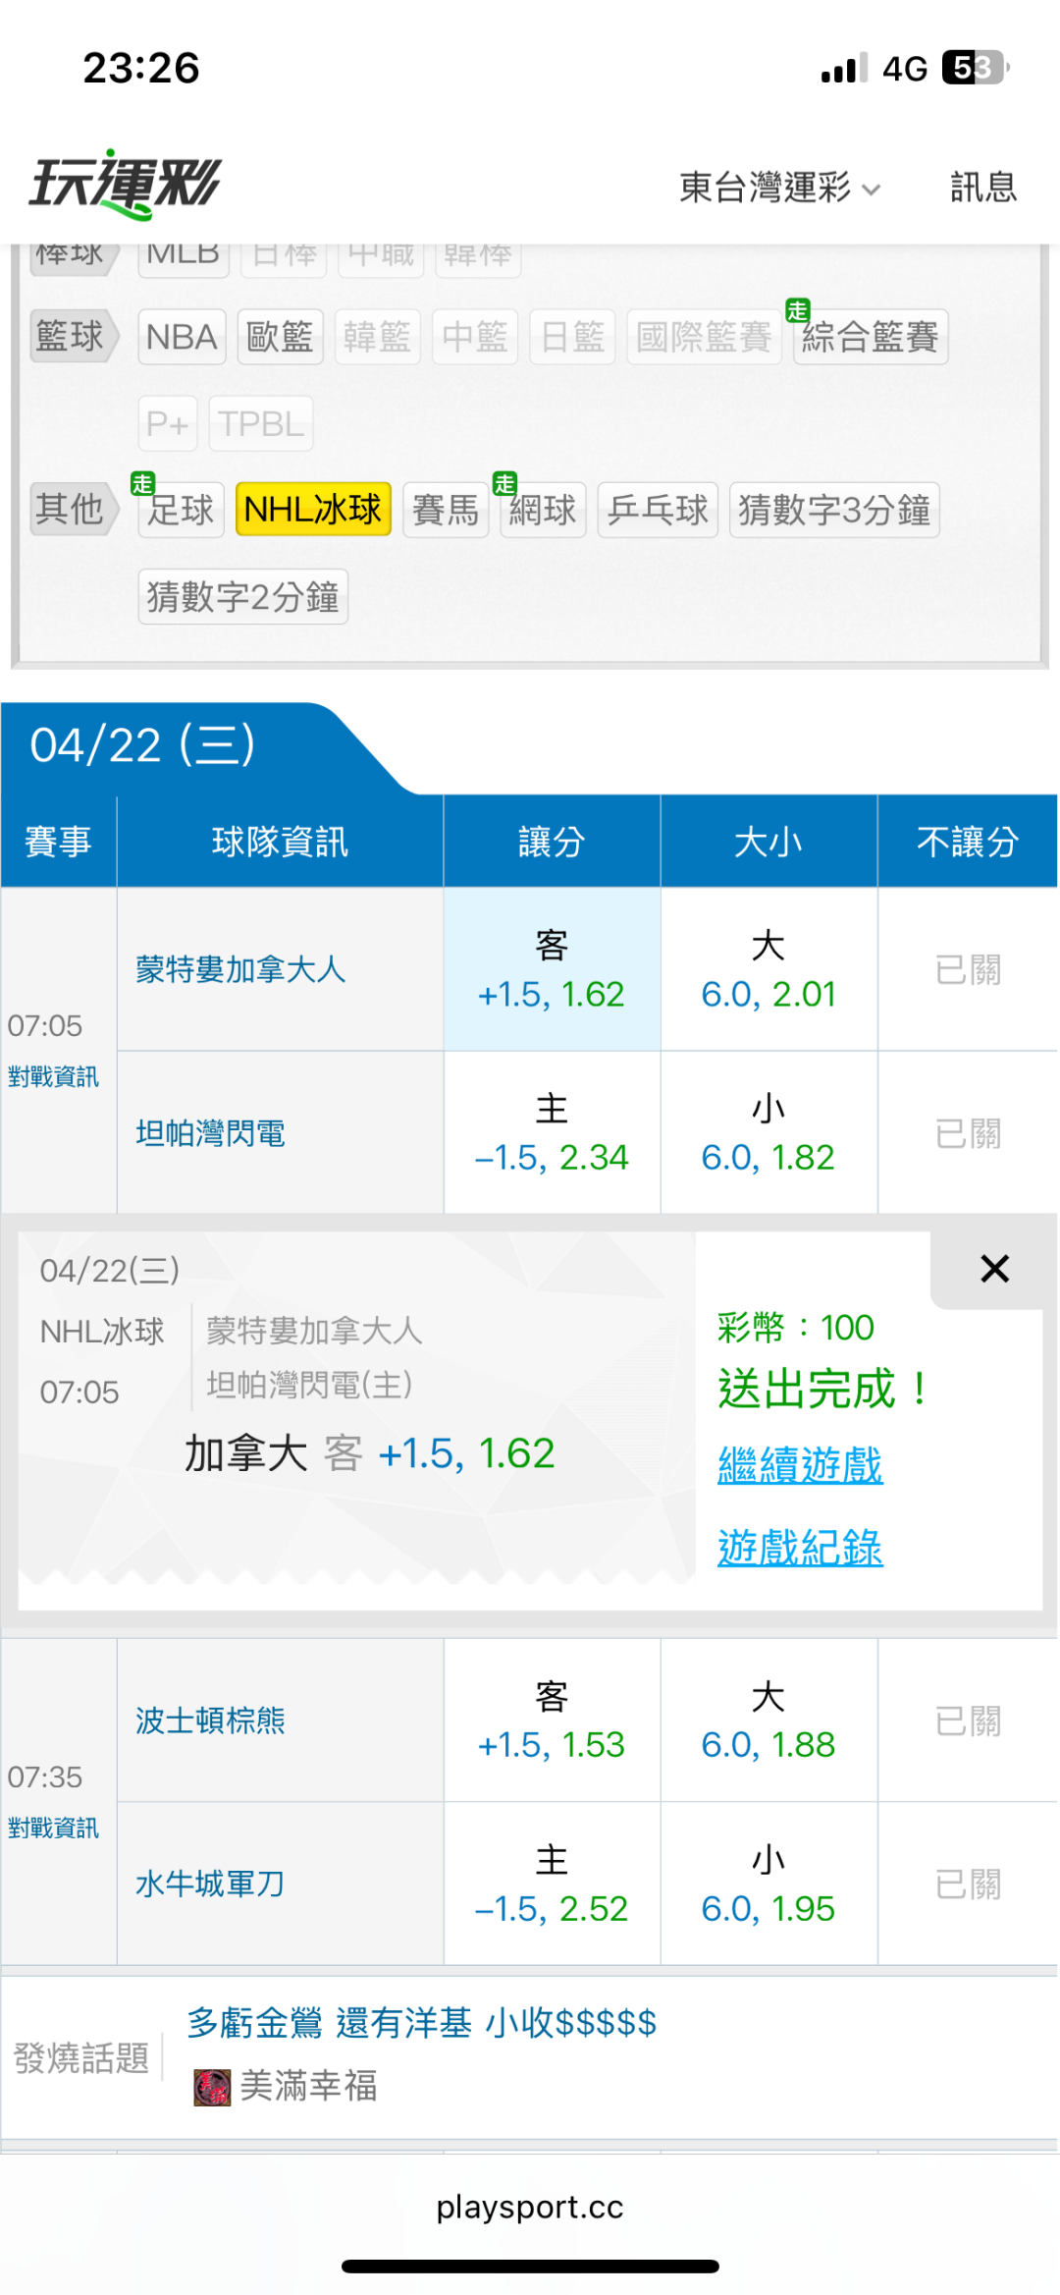Select 猜數字3分鐘 game tab

coord(834,509)
